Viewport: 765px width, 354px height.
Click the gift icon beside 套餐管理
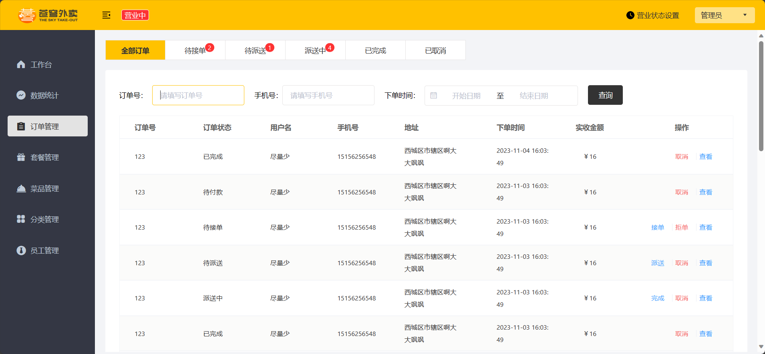[21, 157]
